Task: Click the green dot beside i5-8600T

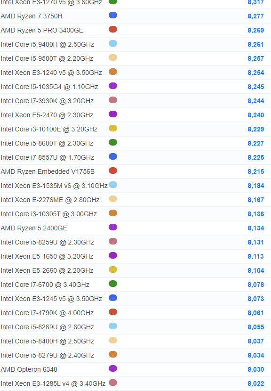Action: point(113,142)
